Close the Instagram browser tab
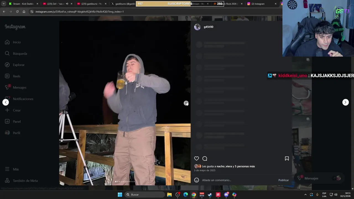Viewport: 354px width, 199px height. (x=275, y=4)
